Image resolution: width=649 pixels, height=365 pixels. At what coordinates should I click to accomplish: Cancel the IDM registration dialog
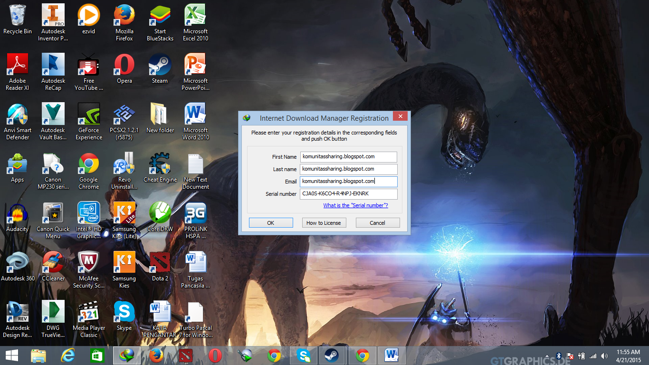click(x=378, y=223)
